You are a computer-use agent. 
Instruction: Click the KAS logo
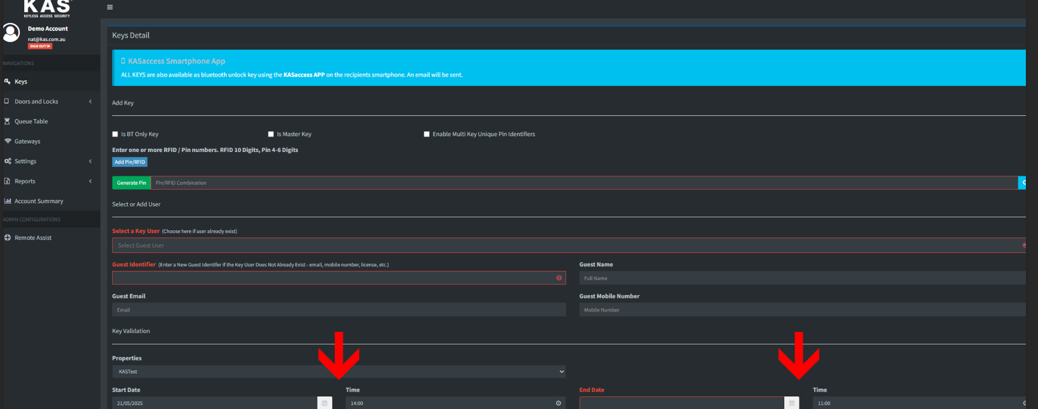[47, 8]
